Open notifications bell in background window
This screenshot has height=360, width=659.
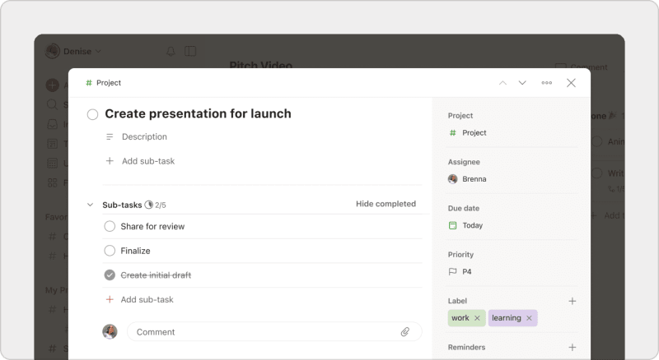coord(171,51)
